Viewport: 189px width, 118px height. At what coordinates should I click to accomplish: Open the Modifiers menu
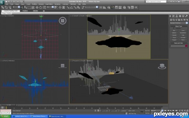(x=34, y=4)
